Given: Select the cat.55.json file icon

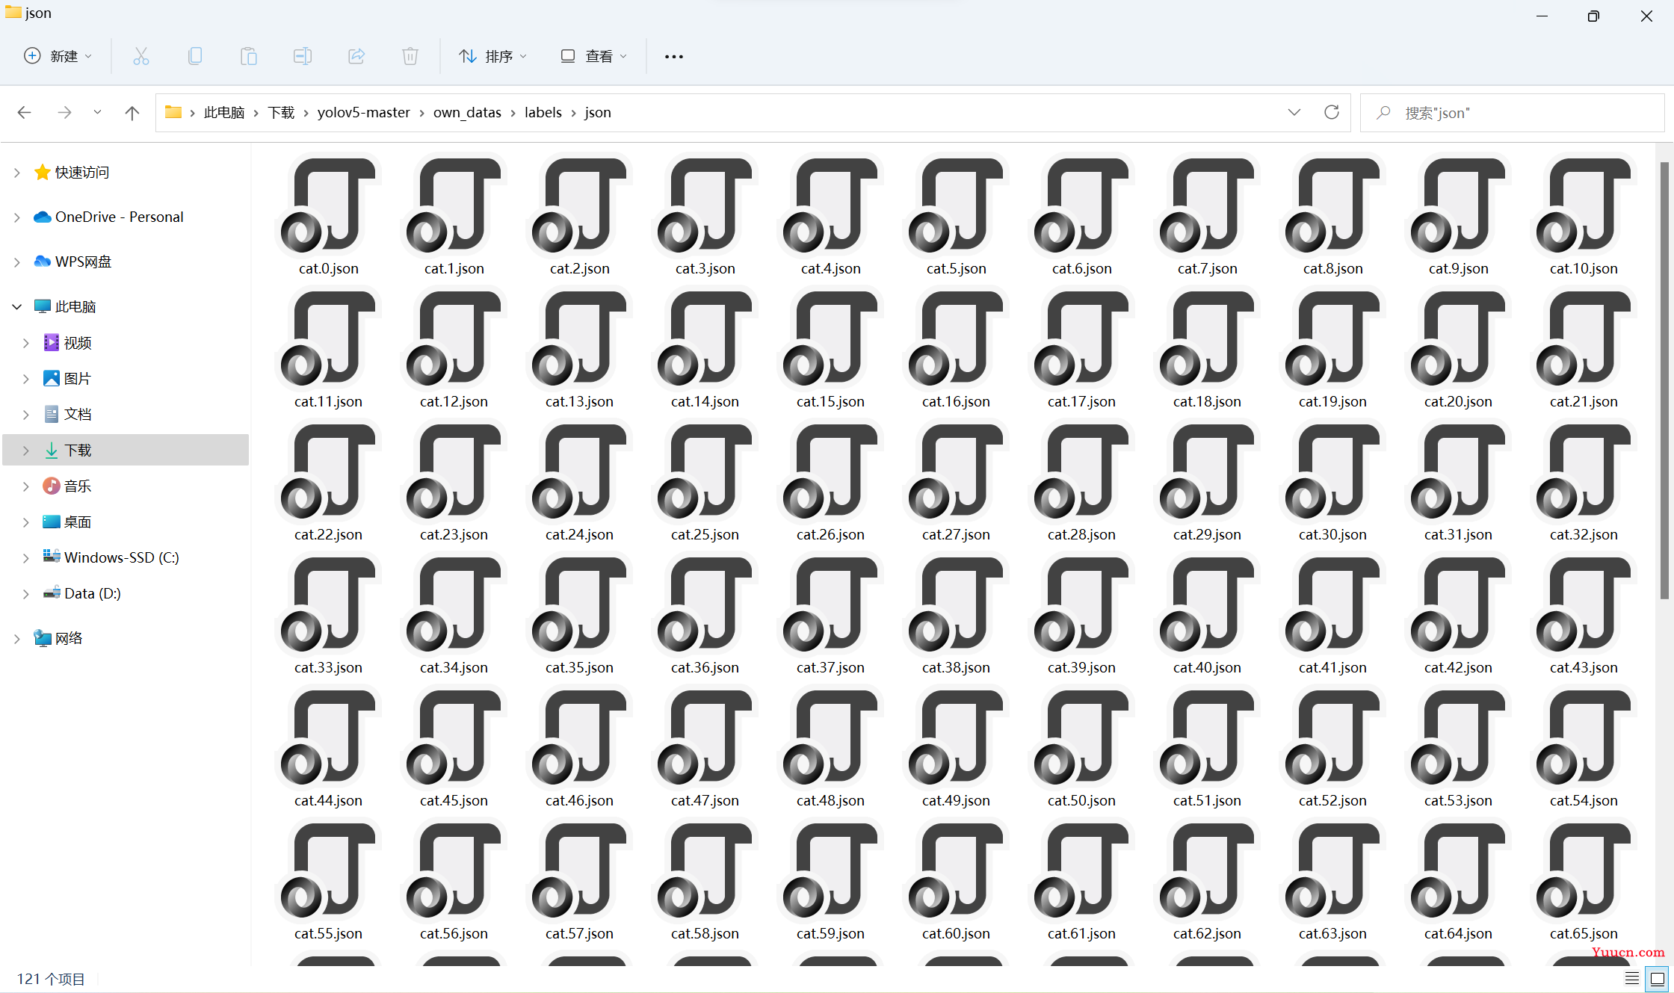Looking at the screenshot, I should (329, 870).
